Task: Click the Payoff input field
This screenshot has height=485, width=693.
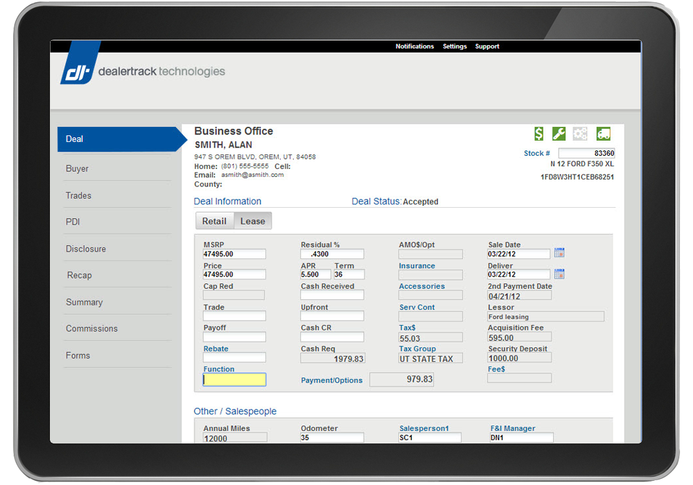Action: [234, 337]
